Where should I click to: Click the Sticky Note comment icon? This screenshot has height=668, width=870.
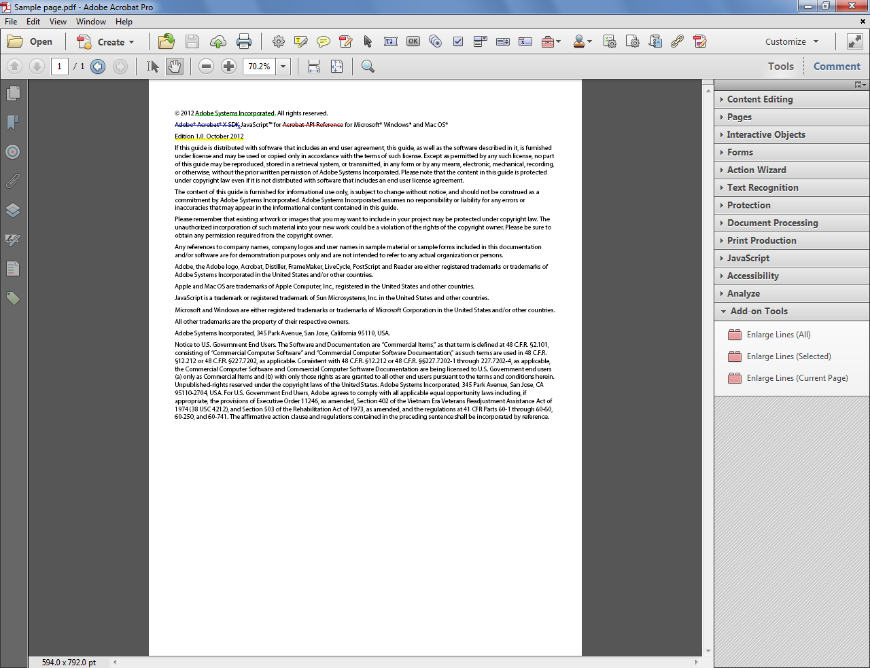click(x=324, y=41)
